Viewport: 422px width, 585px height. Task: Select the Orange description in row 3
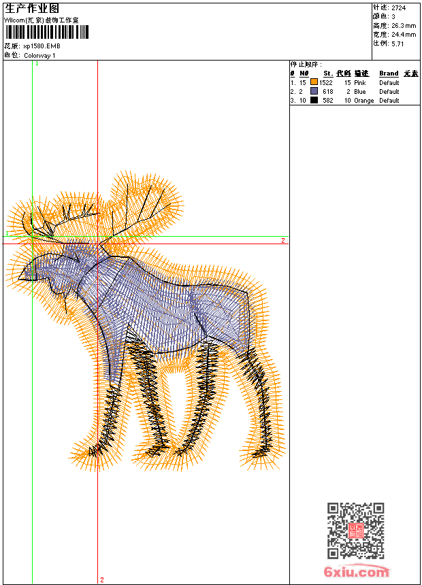pos(363,100)
